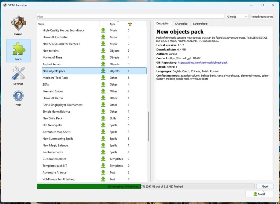Select the High-Quality Heroes Soundtrack row
The image size is (280, 204).
pos(94,30)
